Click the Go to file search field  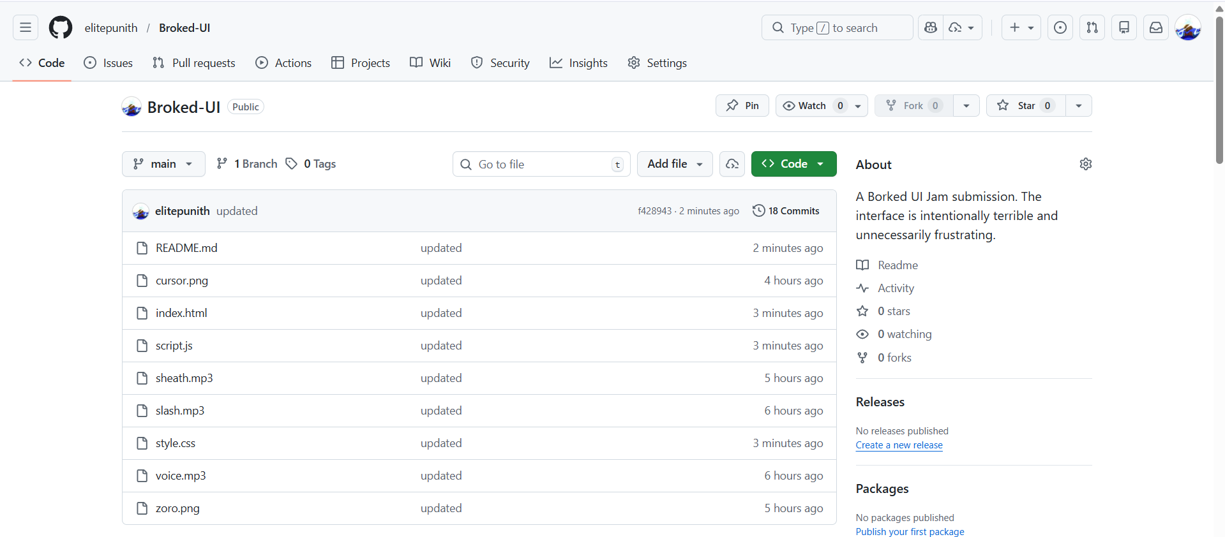tap(541, 165)
